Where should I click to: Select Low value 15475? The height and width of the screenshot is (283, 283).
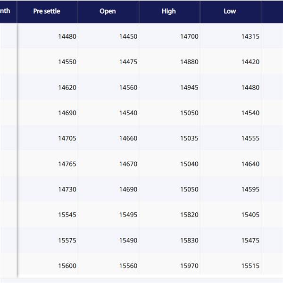click(250, 241)
